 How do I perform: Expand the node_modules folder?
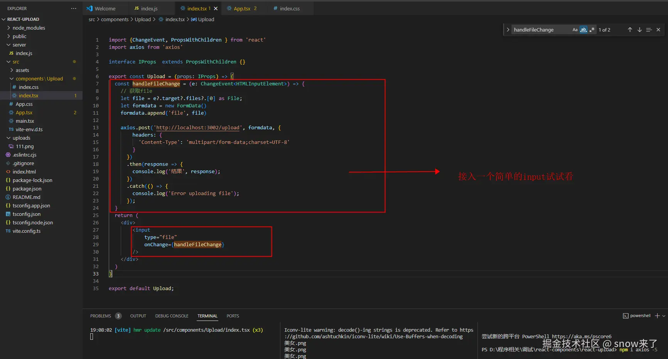pyautogui.click(x=29, y=28)
